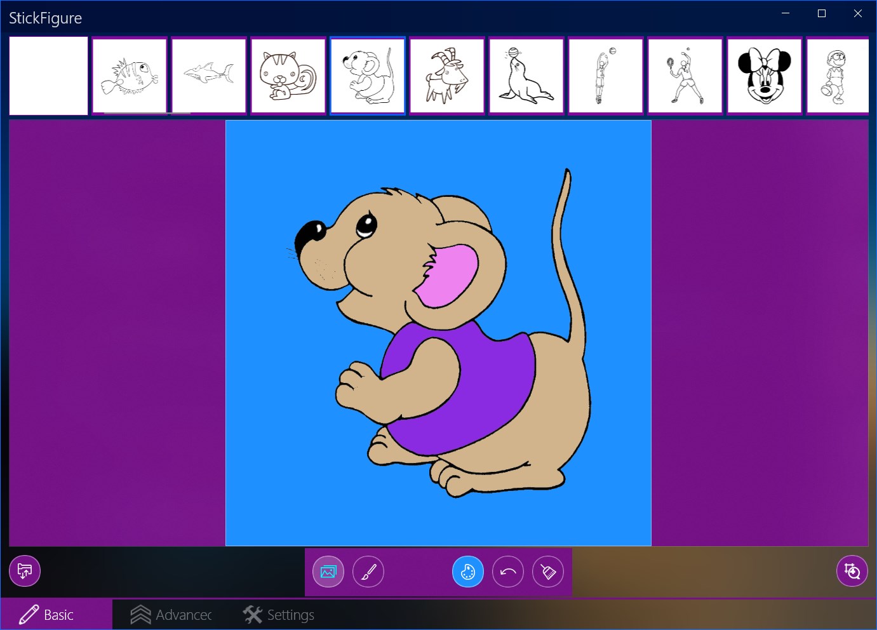Choose the pufferfish coloring thumbnail
Image resolution: width=877 pixels, height=630 pixels.
[x=130, y=76]
